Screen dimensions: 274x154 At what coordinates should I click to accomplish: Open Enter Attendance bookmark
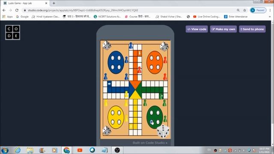click(236, 17)
